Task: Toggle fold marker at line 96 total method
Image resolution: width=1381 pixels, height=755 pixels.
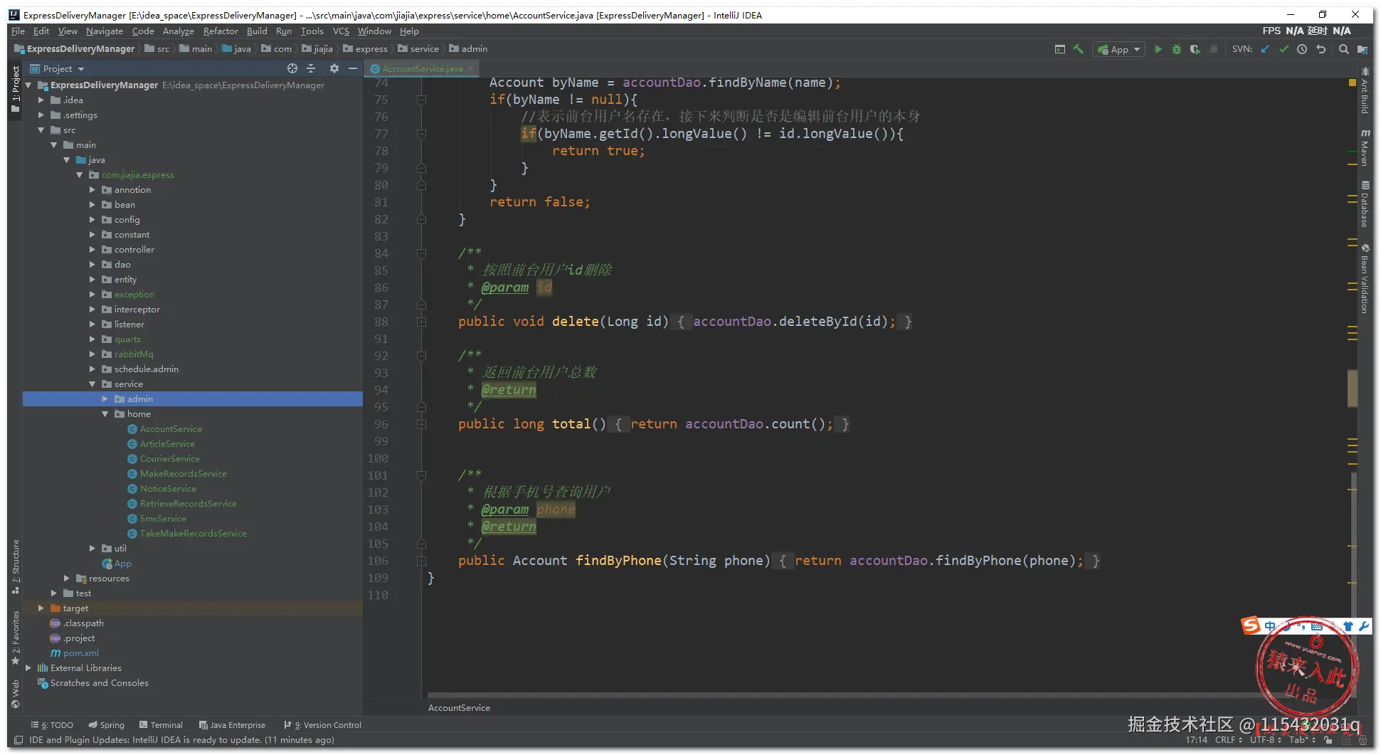Action: [x=421, y=424]
